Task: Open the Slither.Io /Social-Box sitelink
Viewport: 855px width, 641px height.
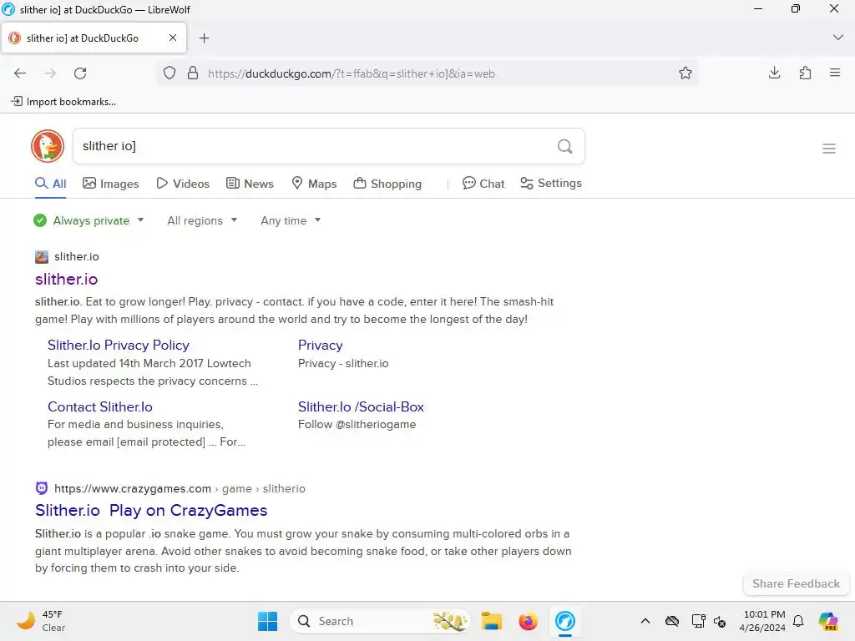Action: pyautogui.click(x=361, y=406)
